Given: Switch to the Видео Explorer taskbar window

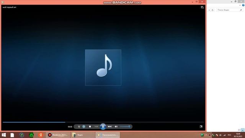Looking at the screenshot, I should point(83,135).
